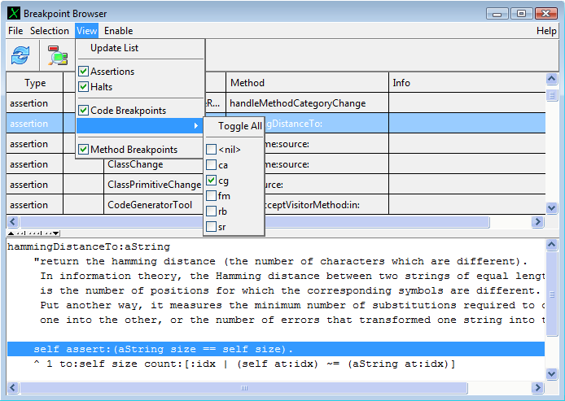Image resolution: width=565 pixels, height=401 pixels.
Task: Select the ClassPrimitiveChange cell
Action: point(154,185)
